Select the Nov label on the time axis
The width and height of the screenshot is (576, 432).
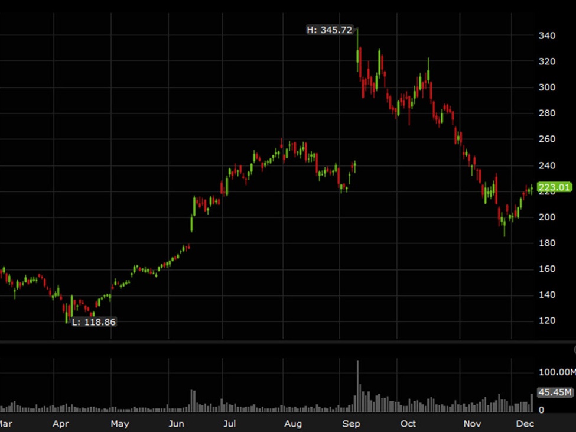472,424
